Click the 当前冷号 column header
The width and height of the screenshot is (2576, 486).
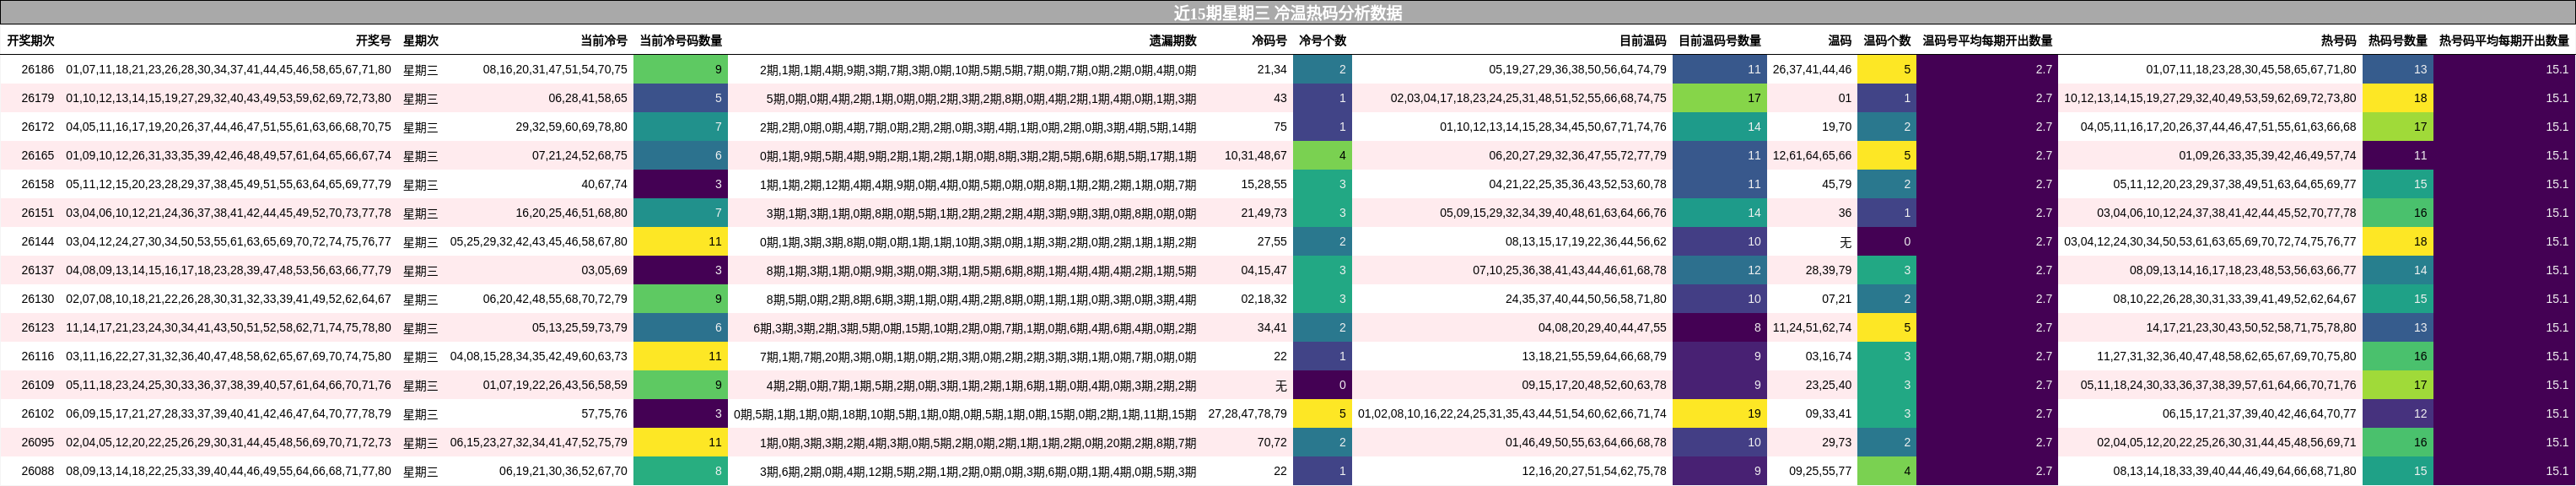[603, 41]
